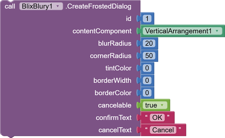Select the cornerRadius value 50
The width and height of the screenshot is (225, 138).
pos(149,56)
